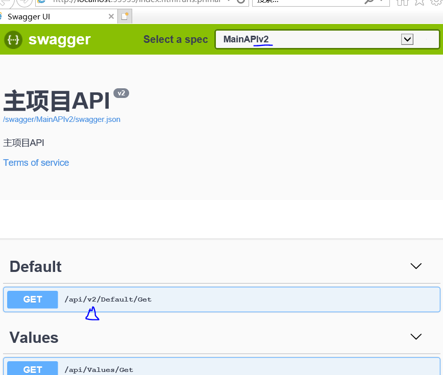Close the Swagger UI tab

[x=111, y=17]
